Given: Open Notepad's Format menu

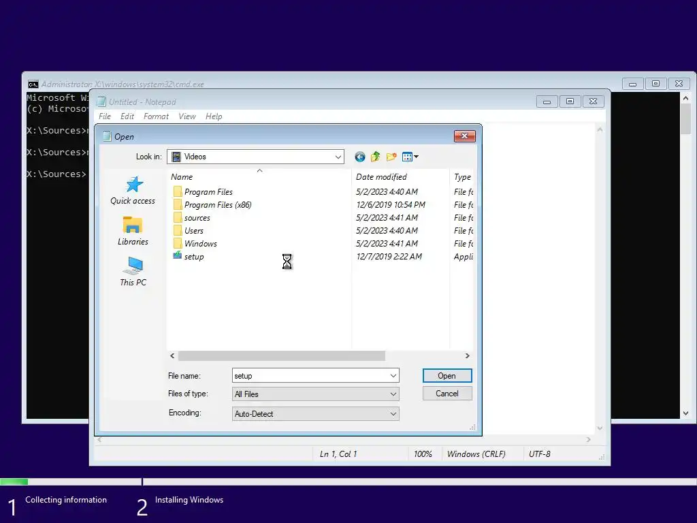Looking at the screenshot, I should (x=156, y=116).
